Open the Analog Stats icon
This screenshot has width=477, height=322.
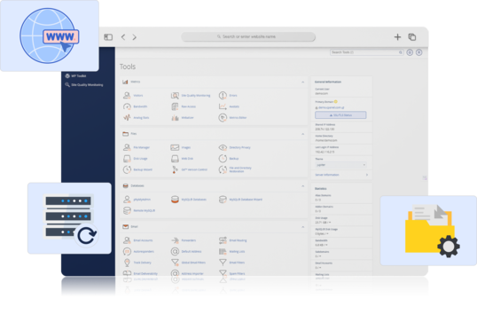[127, 117]
